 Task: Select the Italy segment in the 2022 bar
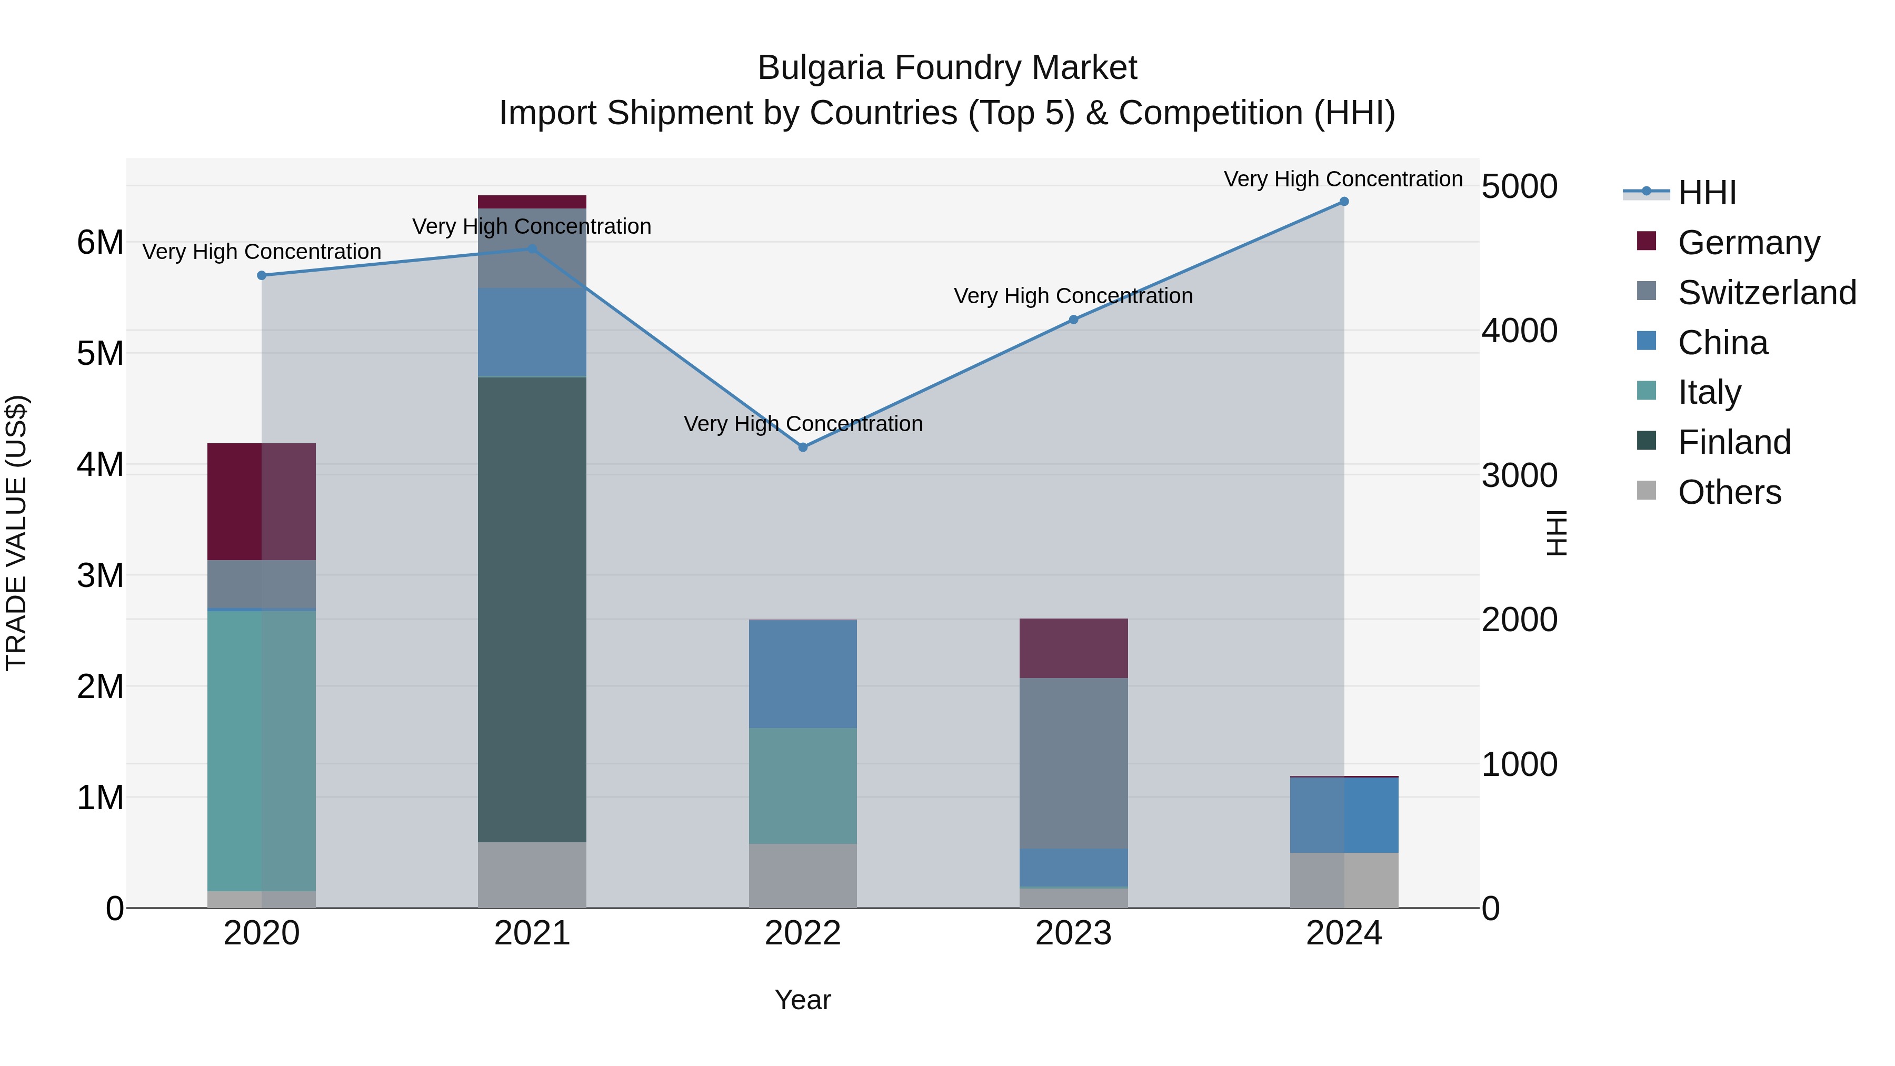[803, 786]
